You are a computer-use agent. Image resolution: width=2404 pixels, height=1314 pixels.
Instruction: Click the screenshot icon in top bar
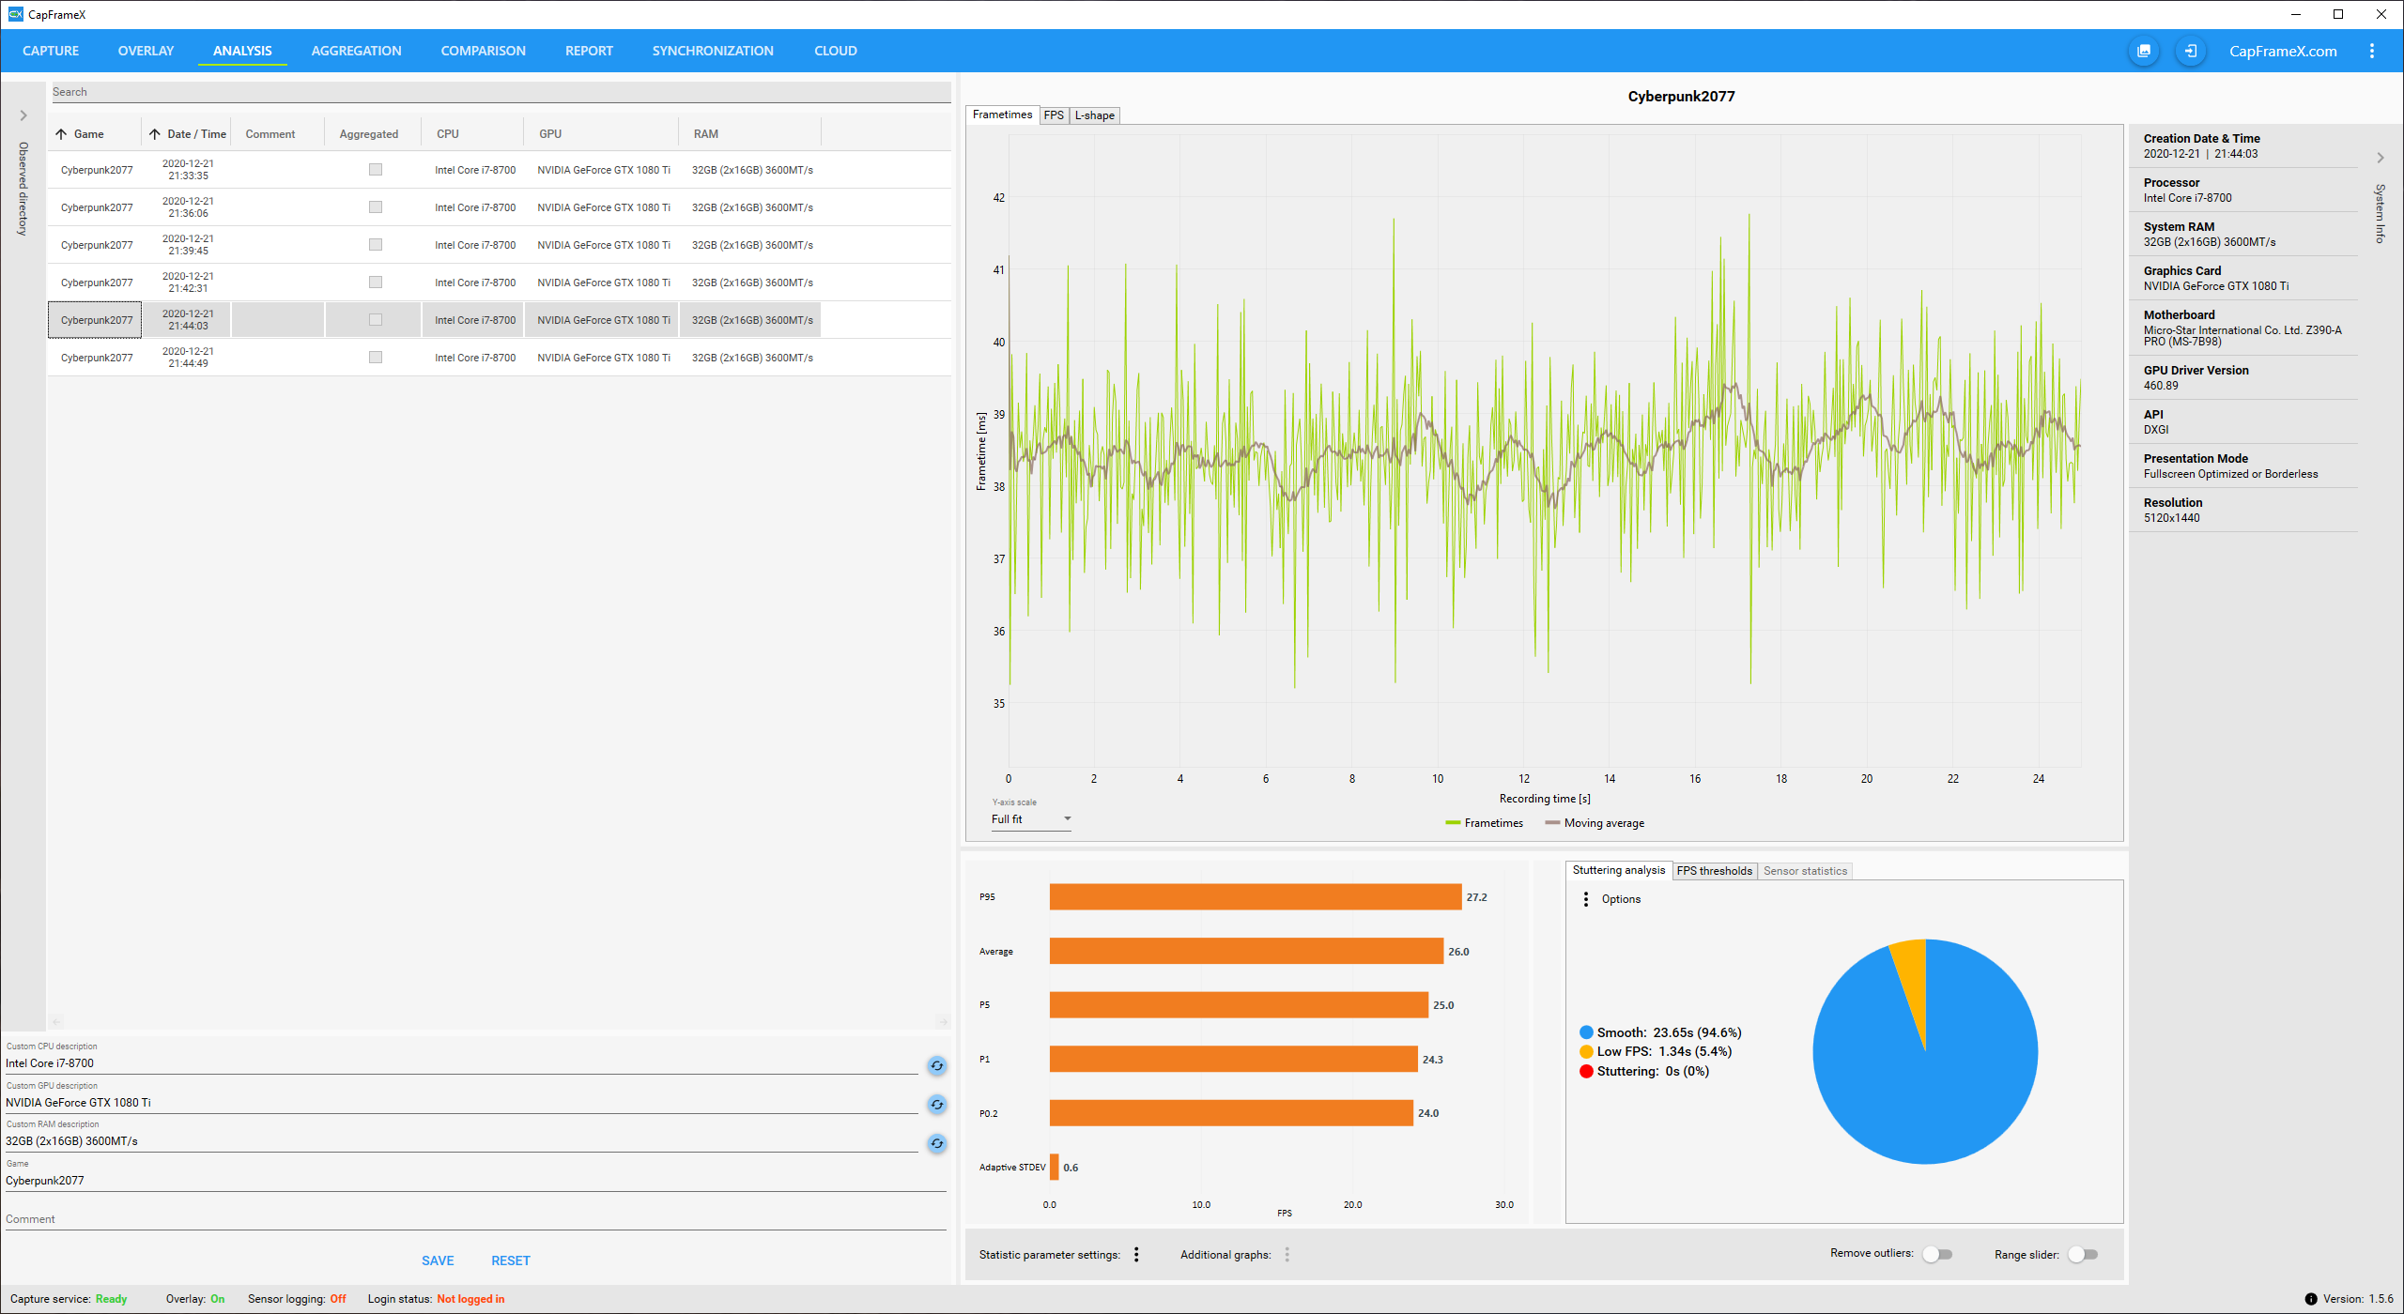(x=2143, y=51)
